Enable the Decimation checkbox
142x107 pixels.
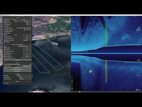4,66
